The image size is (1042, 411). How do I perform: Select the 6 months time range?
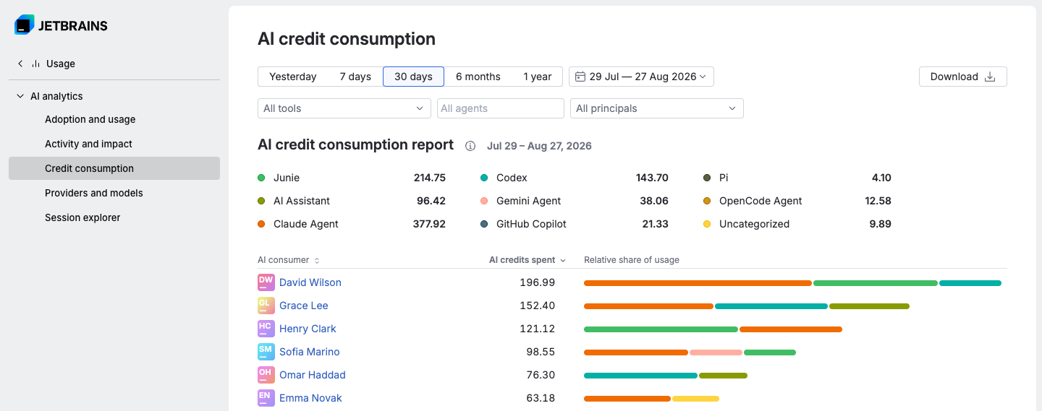click(478, 77)
